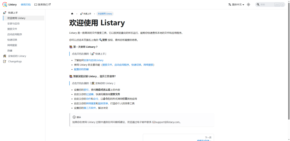Open the 简体中文 language dropdown
Screen dimensions: 290x141
pyautogui.click(x=236, y=5)
